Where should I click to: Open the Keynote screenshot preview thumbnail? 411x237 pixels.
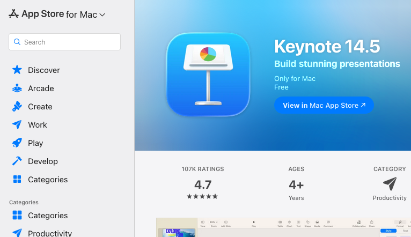click(283, 227)
